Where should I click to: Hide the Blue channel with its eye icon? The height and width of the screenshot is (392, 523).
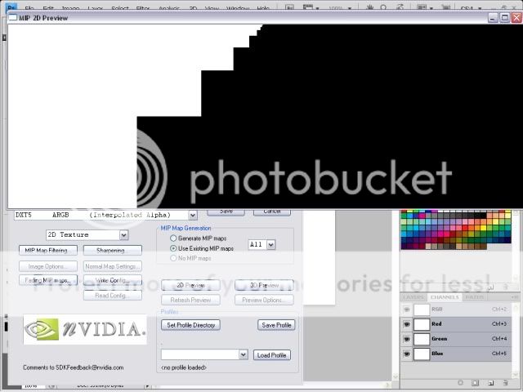[x=407, y=354]
